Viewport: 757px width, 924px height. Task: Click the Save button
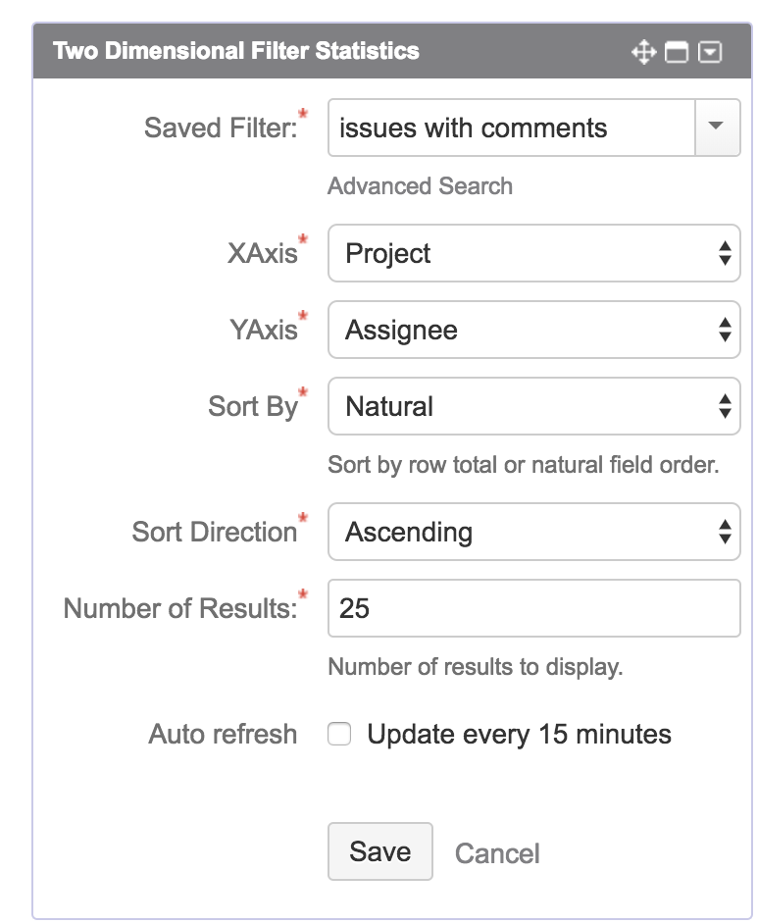(379, 851)
